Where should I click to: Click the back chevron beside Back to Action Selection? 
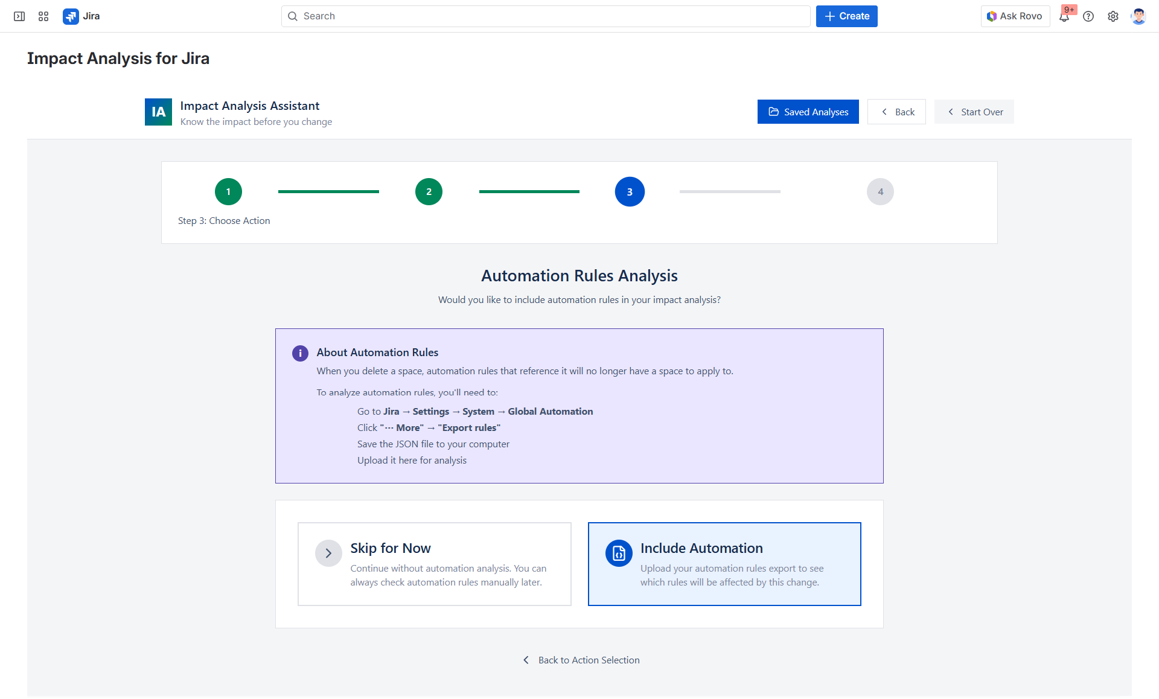point(526,660)
